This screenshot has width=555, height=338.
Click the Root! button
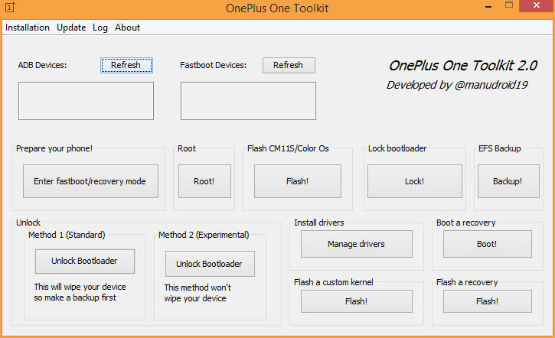[x=204, y=181]
